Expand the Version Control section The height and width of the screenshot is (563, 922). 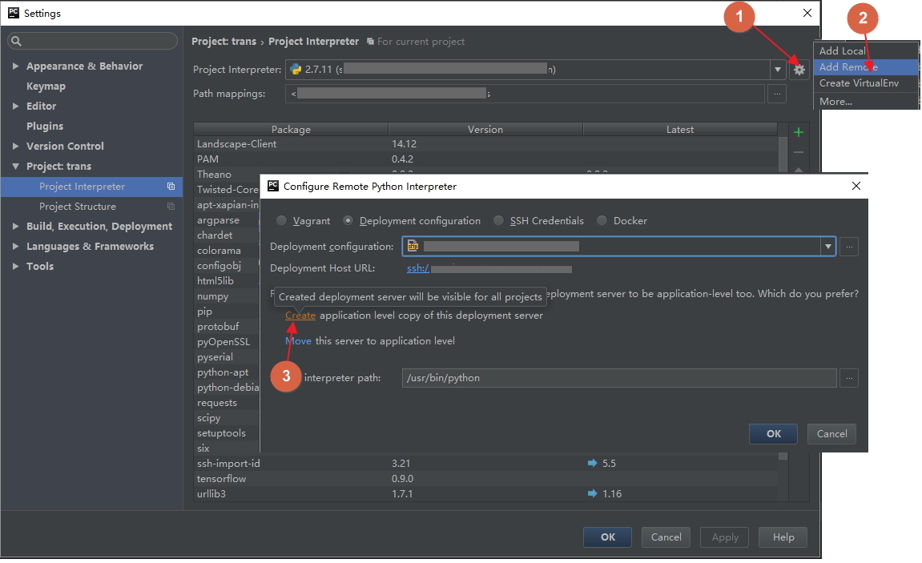(x=15, y=146)
